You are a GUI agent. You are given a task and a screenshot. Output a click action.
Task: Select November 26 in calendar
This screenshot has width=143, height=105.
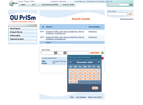90,79
